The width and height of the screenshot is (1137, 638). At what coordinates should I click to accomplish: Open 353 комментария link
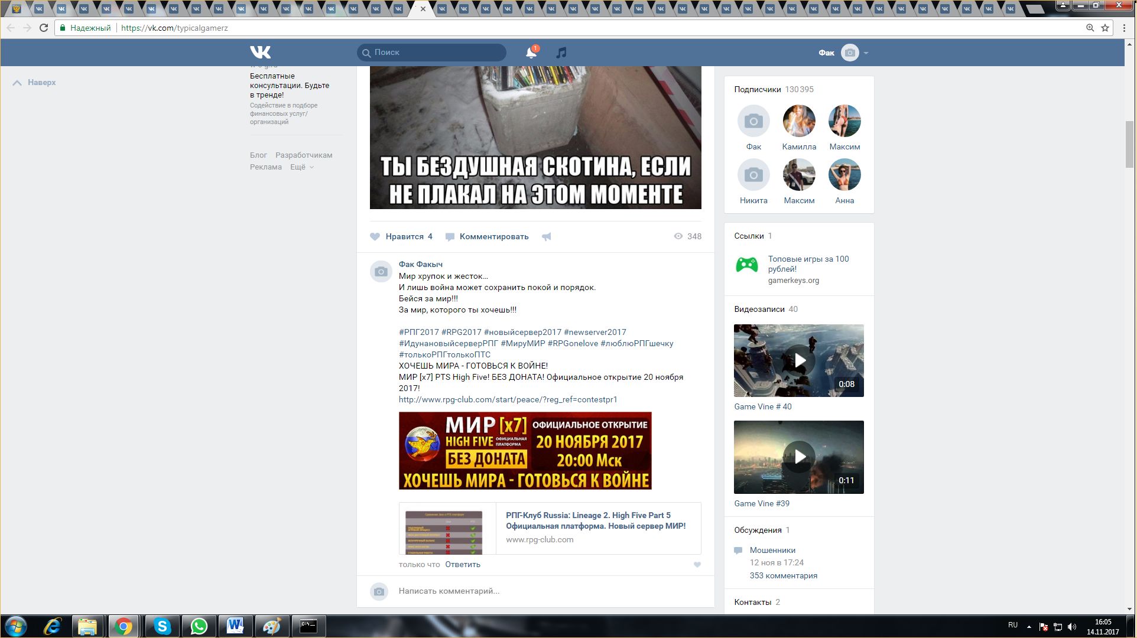783,576
